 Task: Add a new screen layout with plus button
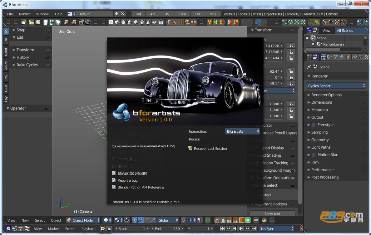coord(116,14)
